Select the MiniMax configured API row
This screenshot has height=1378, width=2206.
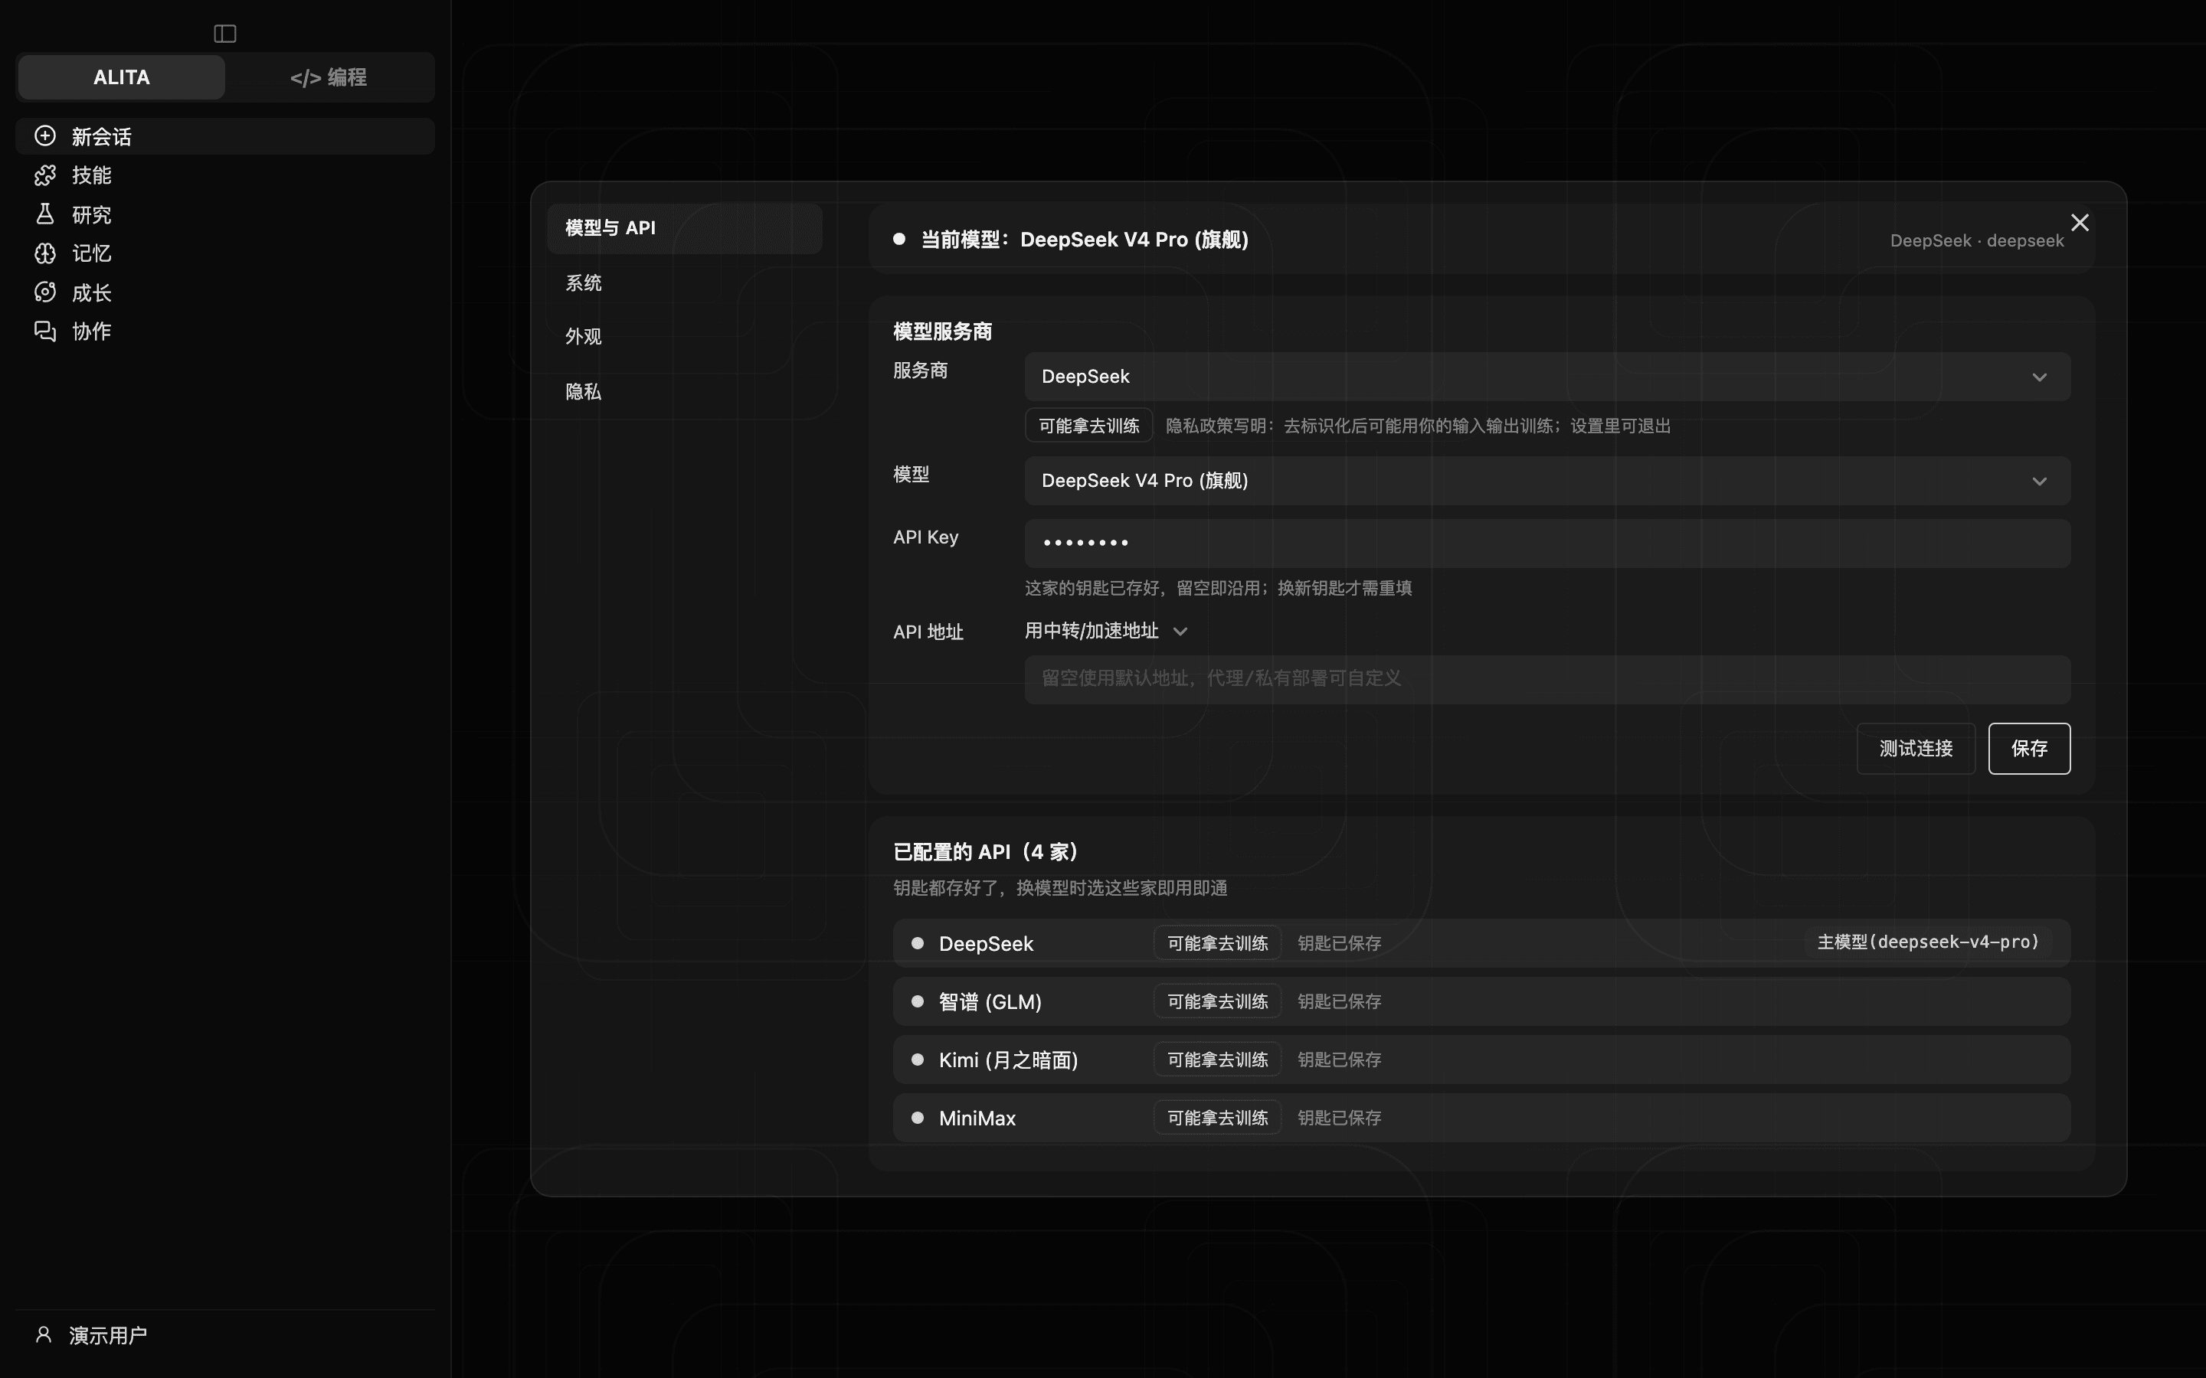tap(1481, 1118)
